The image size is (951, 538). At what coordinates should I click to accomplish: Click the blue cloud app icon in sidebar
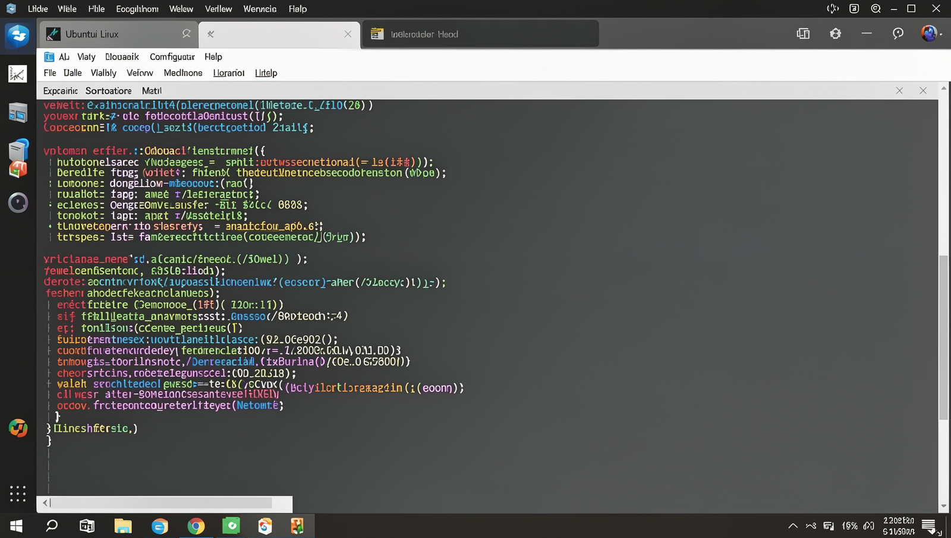[x=18, y=36]
